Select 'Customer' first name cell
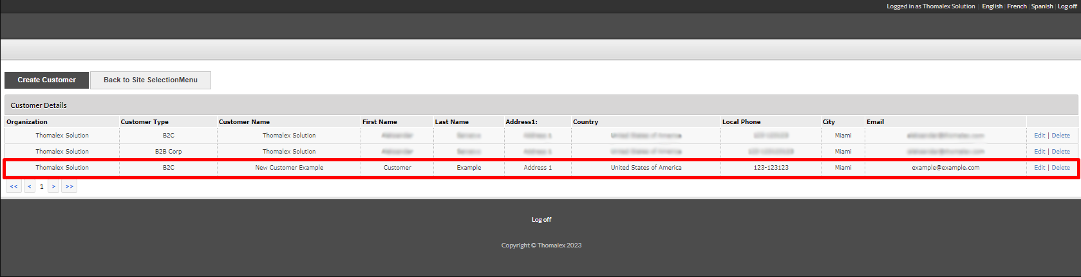Image resolution: width=1081 pixels, height=277 pixels. pyautogui.click(x=397, y=168)
